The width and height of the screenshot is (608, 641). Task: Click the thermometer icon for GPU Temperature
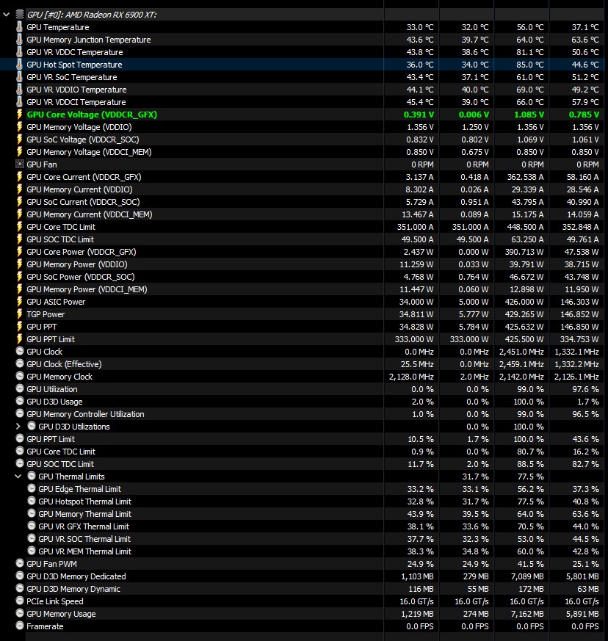coord(19,27)
